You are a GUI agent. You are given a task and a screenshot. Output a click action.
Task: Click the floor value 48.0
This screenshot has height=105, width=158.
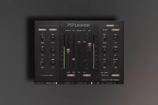pyautogui.click(x=74, y=72)
